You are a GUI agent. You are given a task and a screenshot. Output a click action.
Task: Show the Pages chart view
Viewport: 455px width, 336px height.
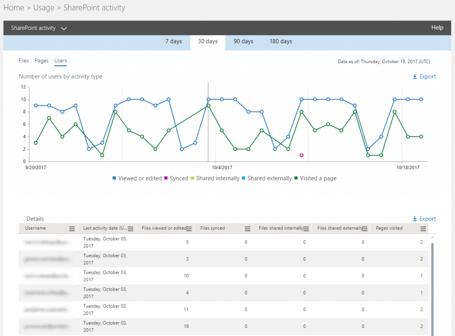(41, 60)
